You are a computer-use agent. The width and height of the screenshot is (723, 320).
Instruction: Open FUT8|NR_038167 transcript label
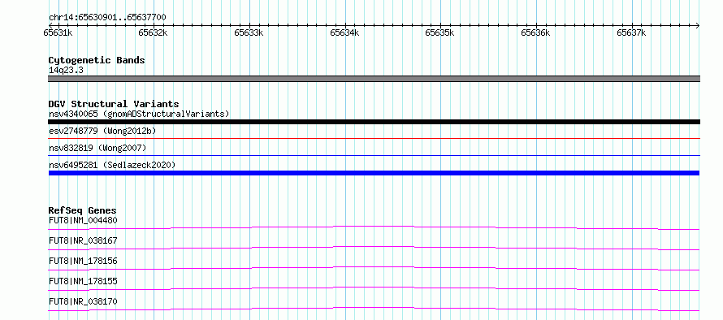click(x=83, y=240)
